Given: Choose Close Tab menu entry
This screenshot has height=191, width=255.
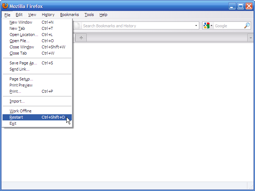Looking at the screenshot, I should click(37, 53).
